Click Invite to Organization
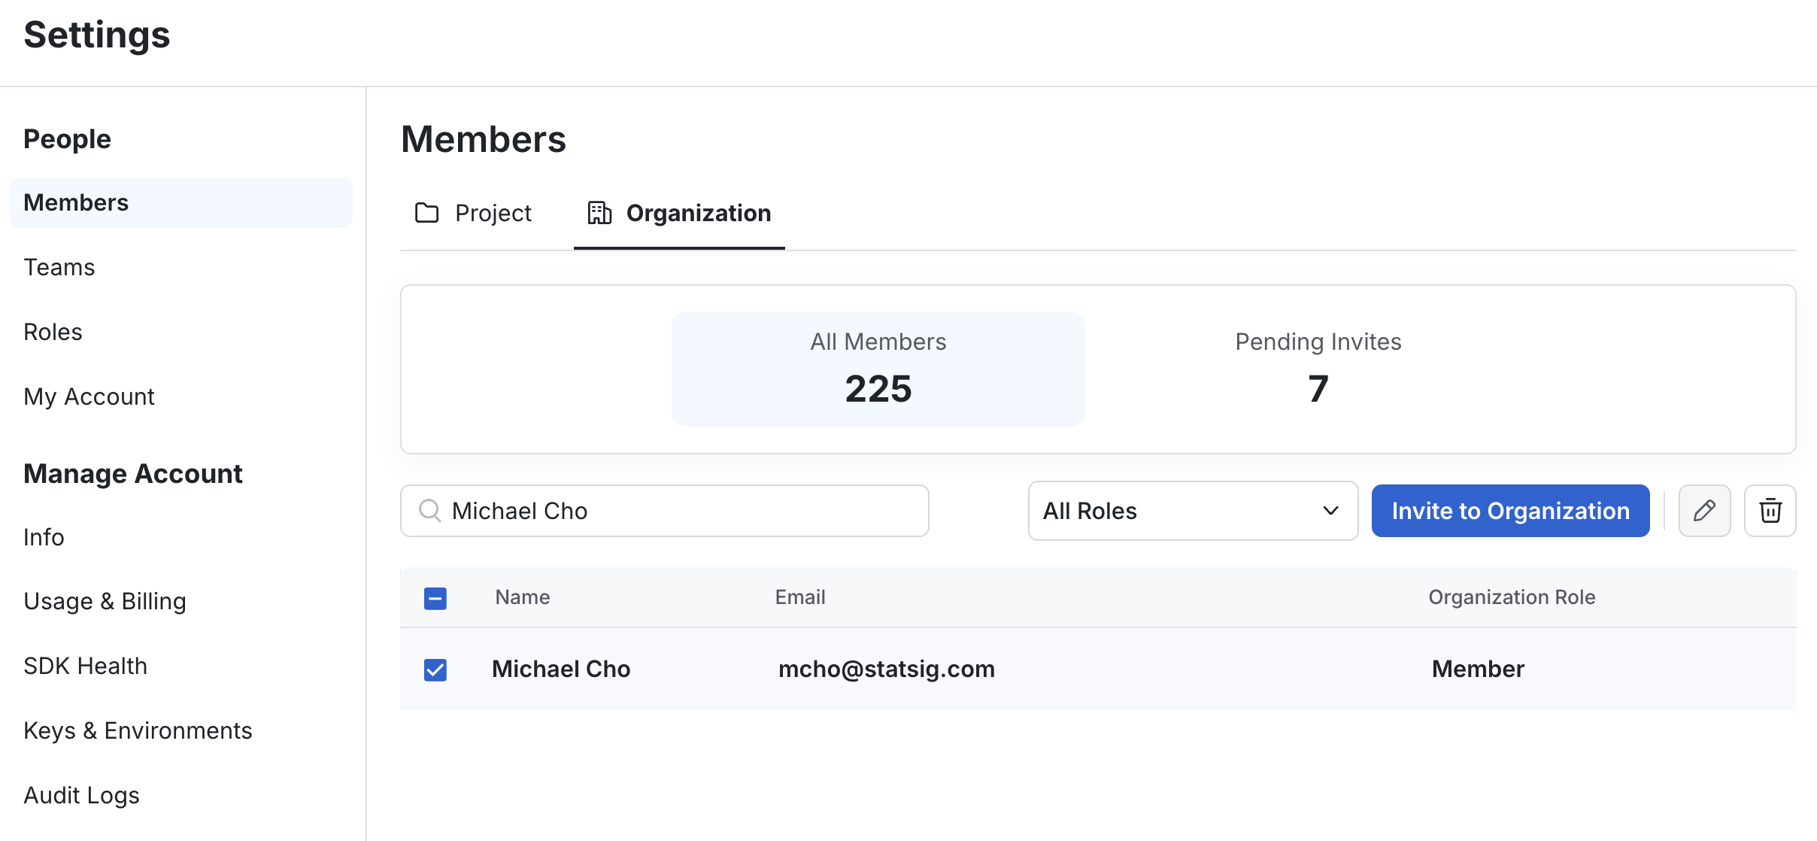This screenshot has height=841, width=1817. [1510, 511]
